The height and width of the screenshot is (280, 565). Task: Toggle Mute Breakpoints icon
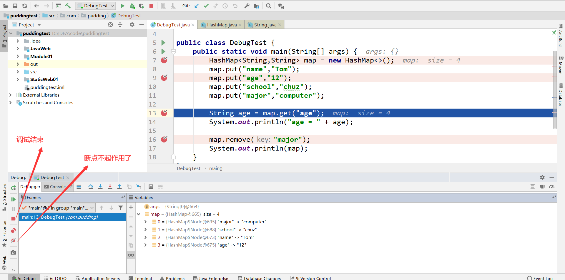pyautogui.click(x=13, y=240)
